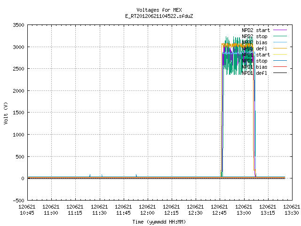
Task: Click the 'NPD1 start' legend label
Action: tap(256, 55)
